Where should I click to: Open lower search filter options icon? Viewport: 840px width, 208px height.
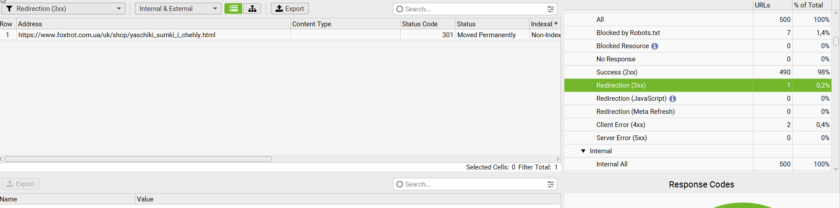click(550, 184)
